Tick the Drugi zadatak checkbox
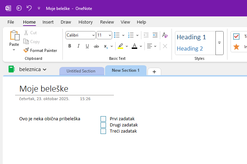247x164 pixels. [x=103, y=125]
